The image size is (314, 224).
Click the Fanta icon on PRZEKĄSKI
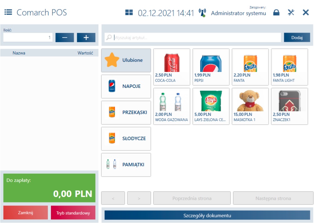(x=111, y=112)
